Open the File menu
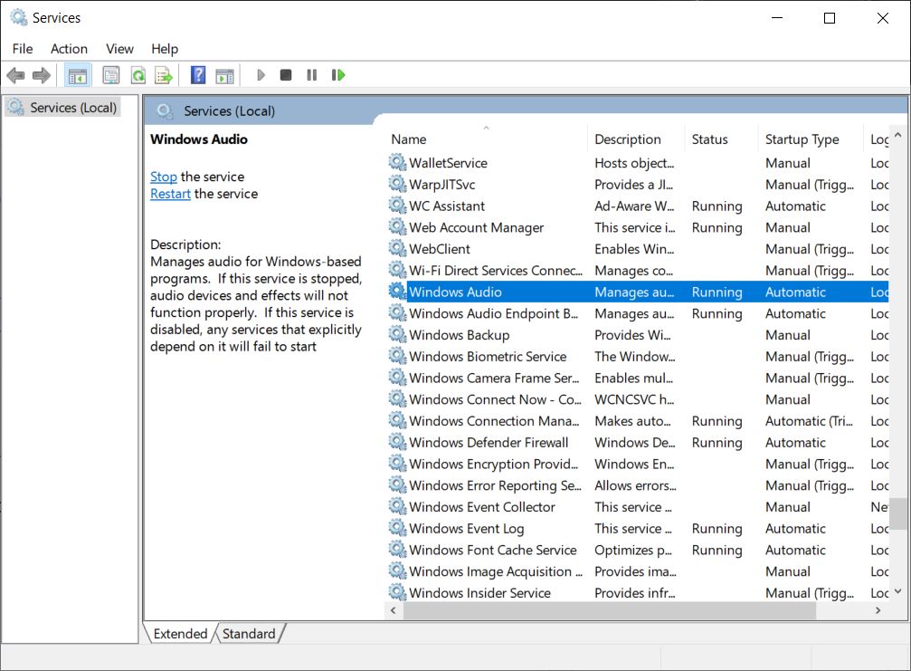This screenshot has width=911, height=671. coord(23,49)
